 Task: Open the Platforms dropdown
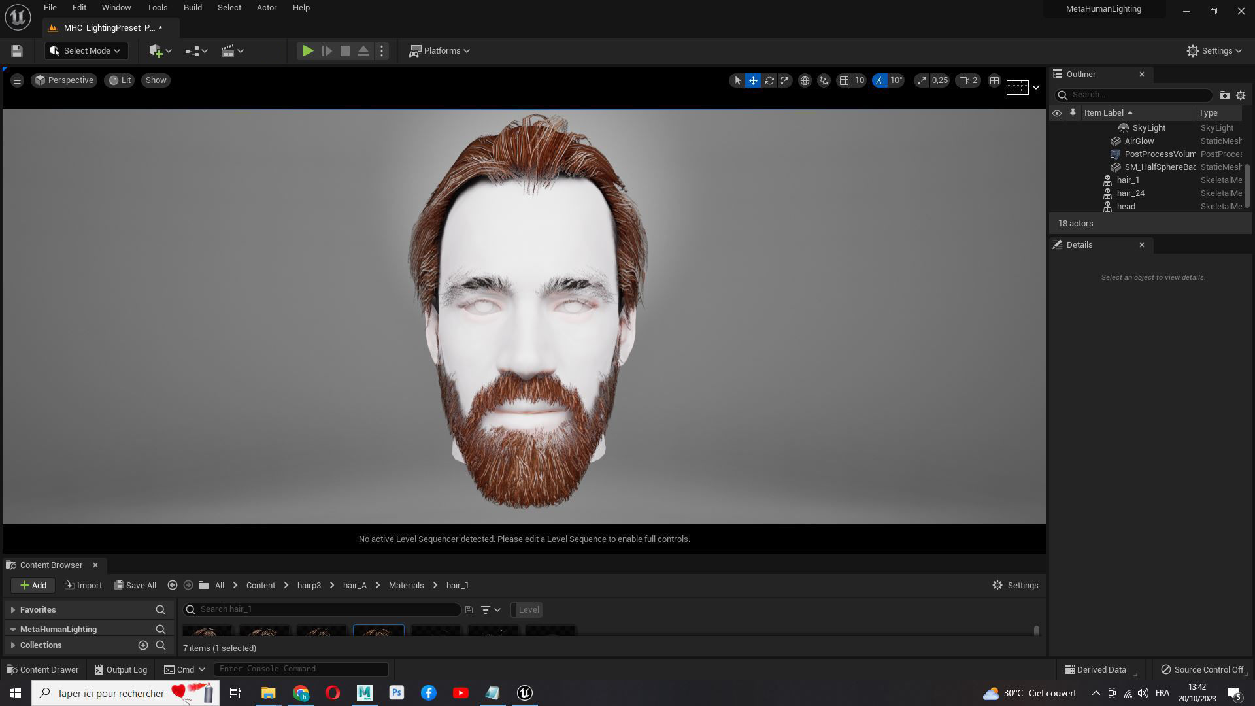439,51
